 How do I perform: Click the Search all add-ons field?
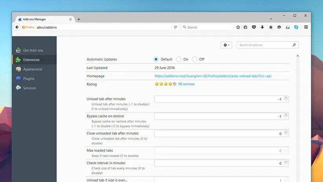265,45
